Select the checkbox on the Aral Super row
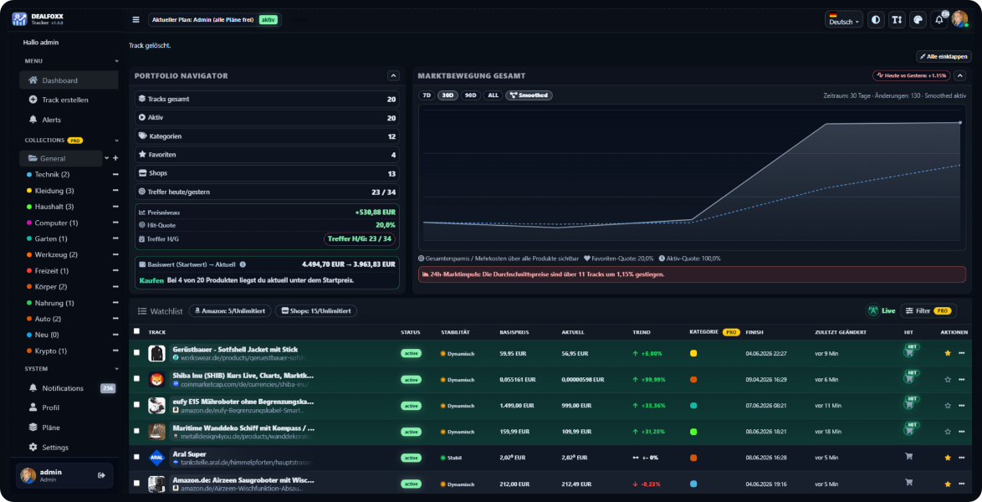This screenshot has height=502, width=982. (137, 458)
